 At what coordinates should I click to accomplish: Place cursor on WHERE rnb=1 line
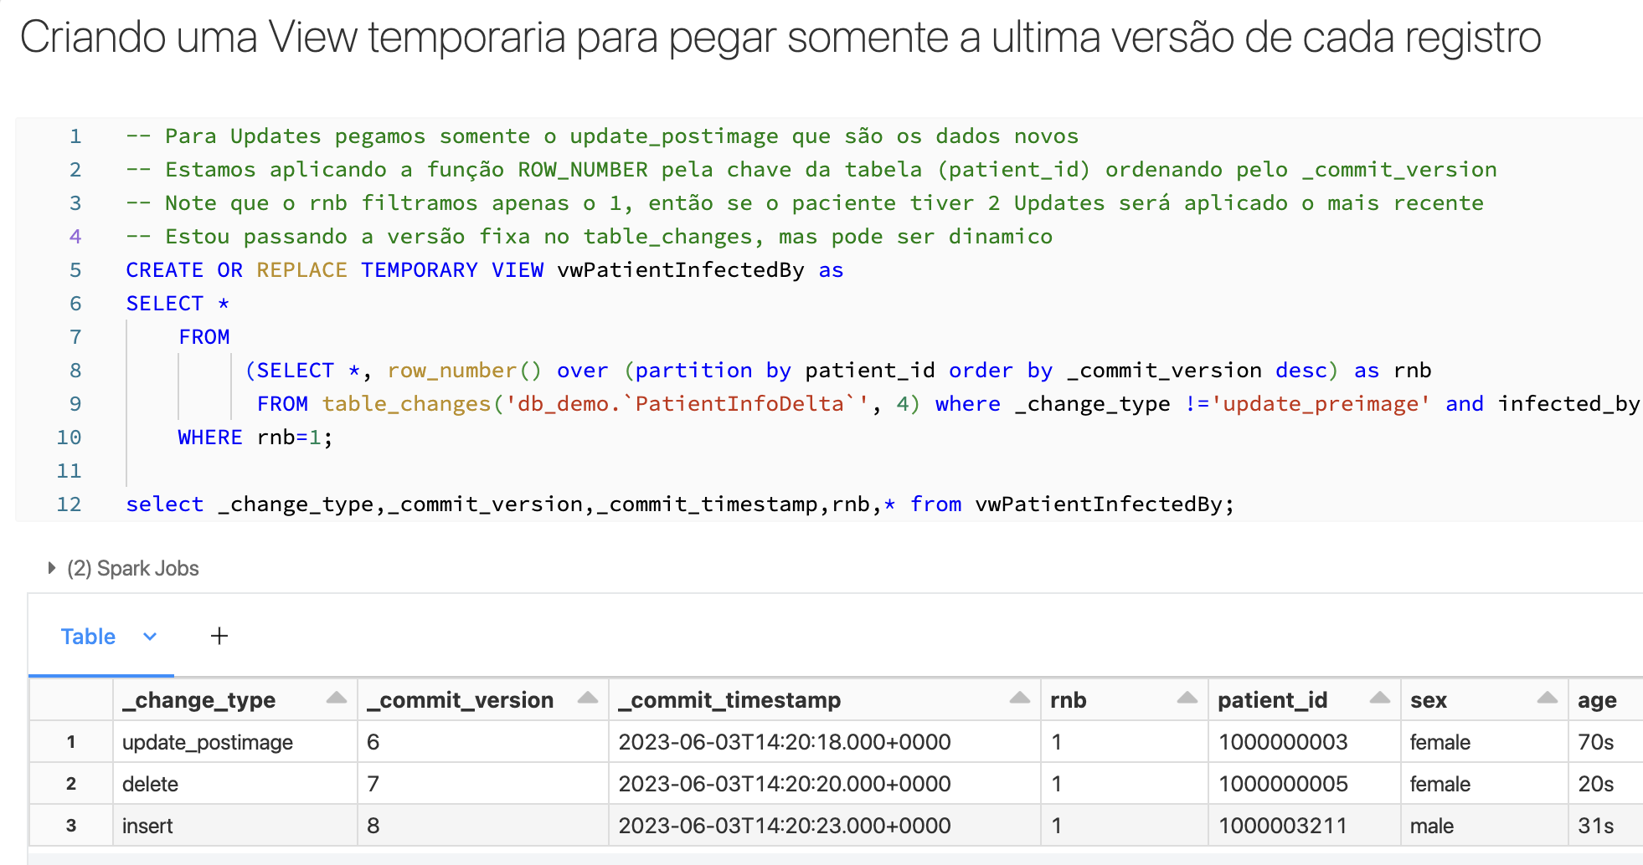pyautogui.click(x=255, y=438)
